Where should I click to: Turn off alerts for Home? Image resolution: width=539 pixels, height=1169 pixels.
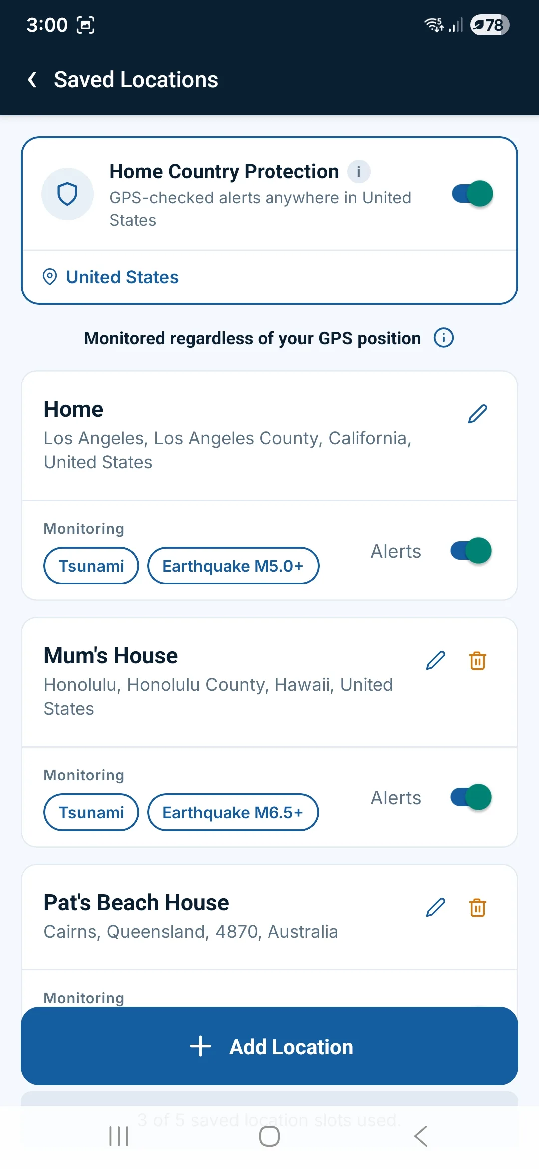(471, 551)
